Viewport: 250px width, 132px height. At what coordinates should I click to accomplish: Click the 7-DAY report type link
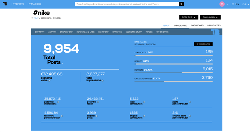36,18
